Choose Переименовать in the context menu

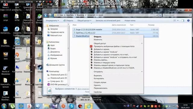point(100,88)
